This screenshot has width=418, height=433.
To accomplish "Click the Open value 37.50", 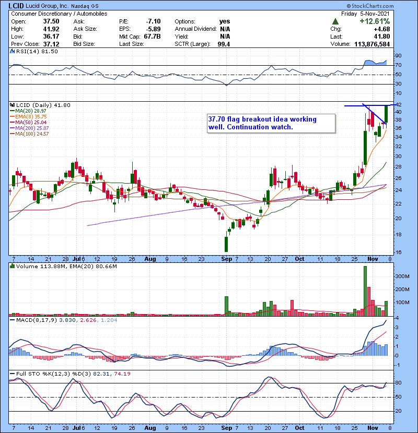I will tap(51, 21).
